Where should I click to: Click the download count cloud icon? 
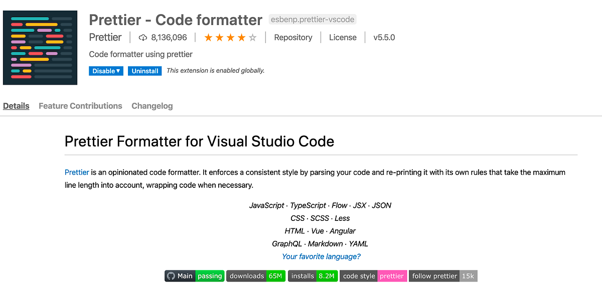point(144,37)
